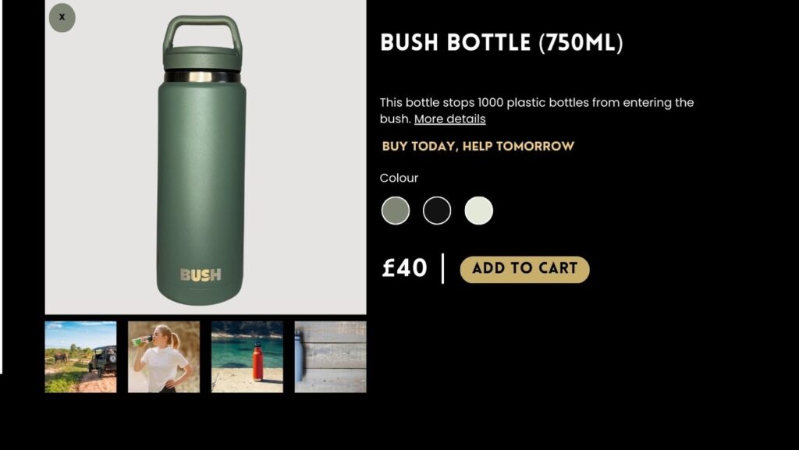Pick the black colour swatch

point(437,211)
